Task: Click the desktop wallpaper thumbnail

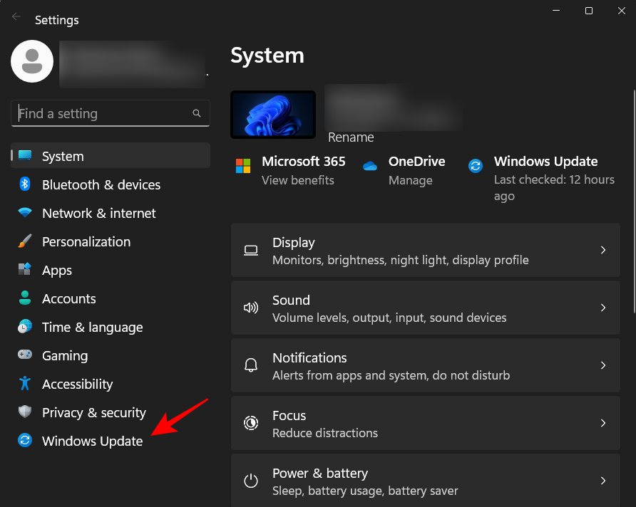Action: coord(273,115)
